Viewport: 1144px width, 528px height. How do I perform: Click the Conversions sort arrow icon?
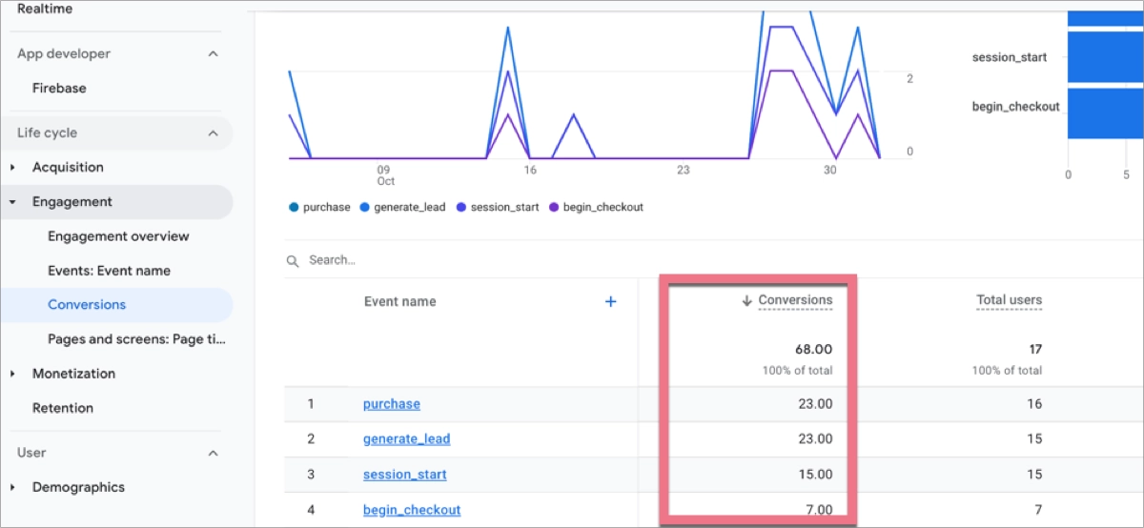747,300
